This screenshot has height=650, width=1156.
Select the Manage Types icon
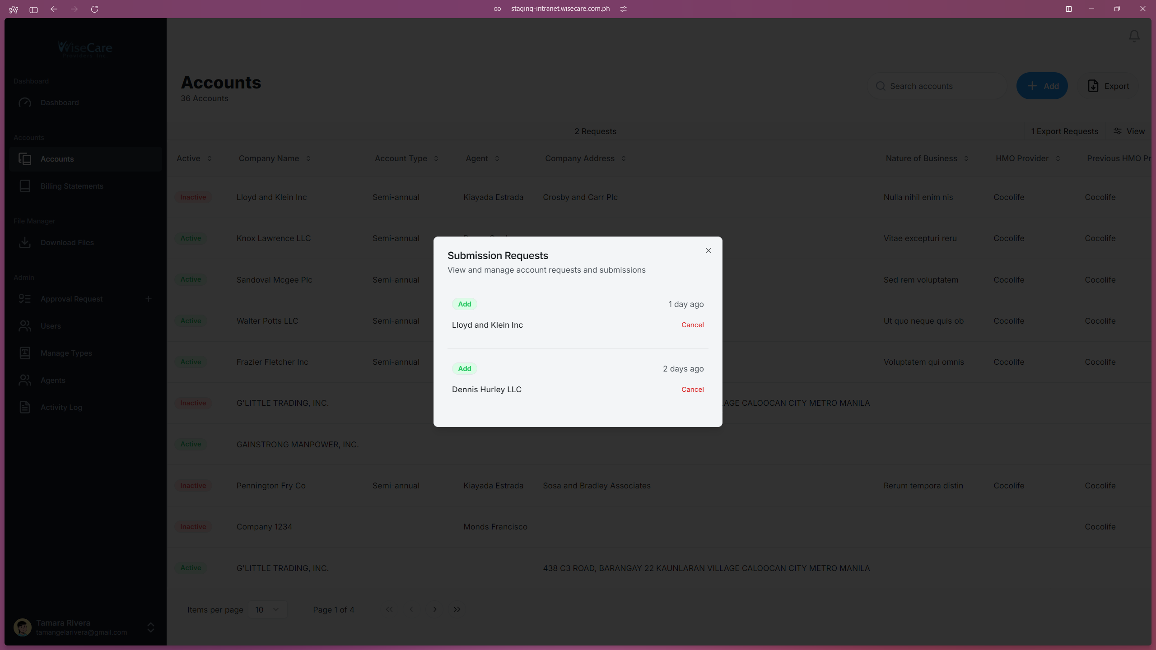[x=25, y=353]
